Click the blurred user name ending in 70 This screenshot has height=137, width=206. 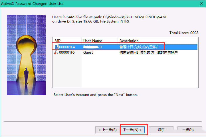92,47
